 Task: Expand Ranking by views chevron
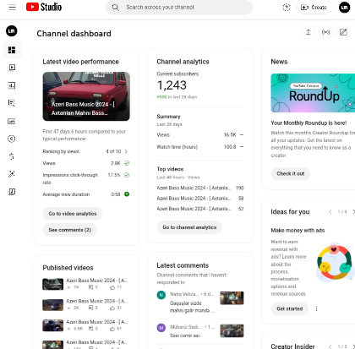point(126,151)
